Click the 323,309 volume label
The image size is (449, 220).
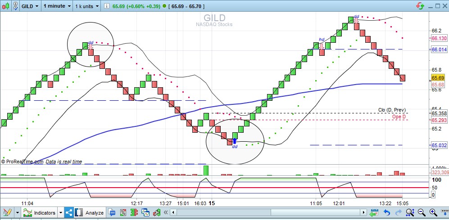click(440, 172)
